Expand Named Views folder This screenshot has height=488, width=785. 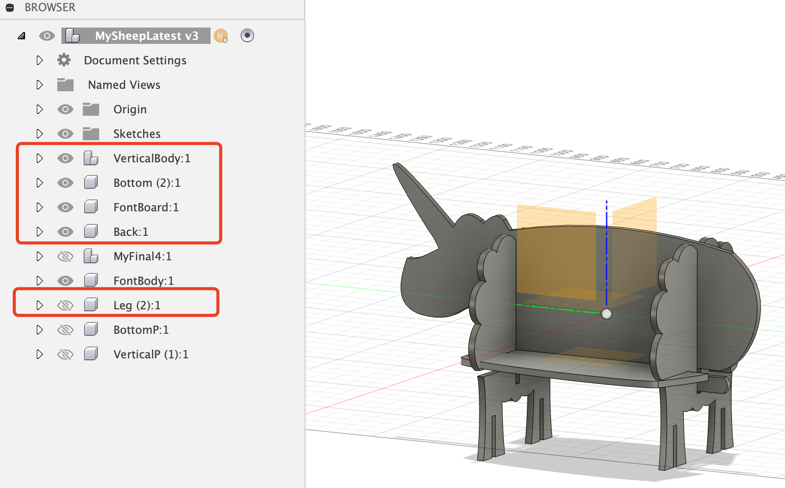(40, 85)
